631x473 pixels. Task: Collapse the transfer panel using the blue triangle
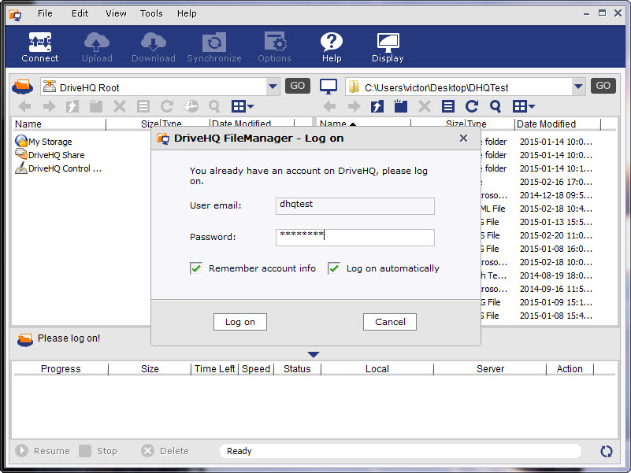(314, 355)
